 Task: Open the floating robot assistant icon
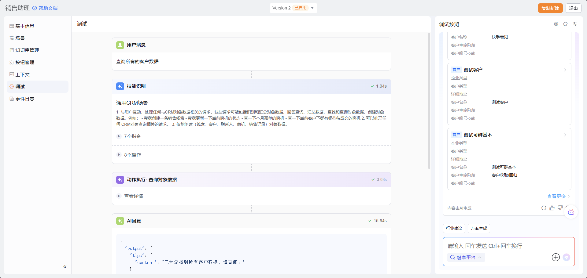pyautogui.click(x=571, y=212)
